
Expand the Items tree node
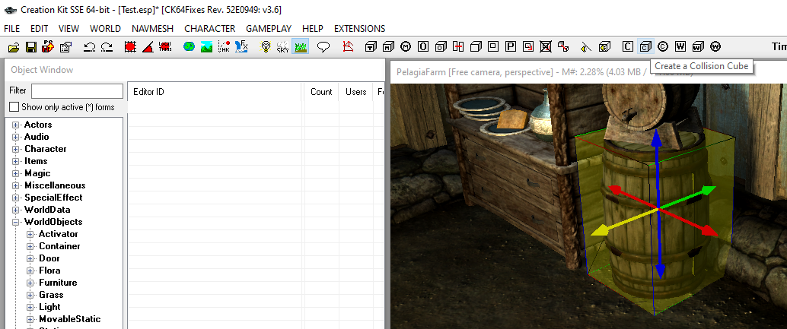click(x=15, y=161)
